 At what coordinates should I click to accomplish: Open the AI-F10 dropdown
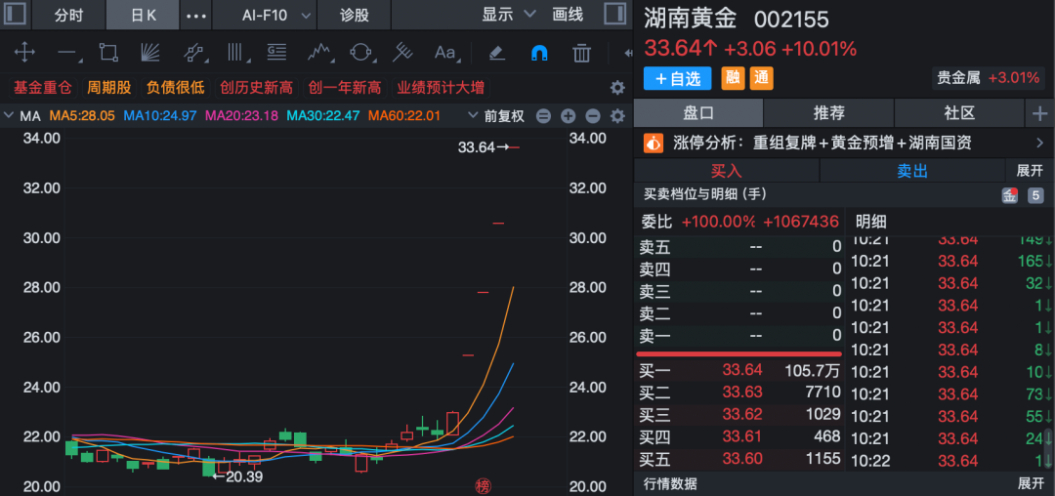pyautogui.click(x=277, y=15)
